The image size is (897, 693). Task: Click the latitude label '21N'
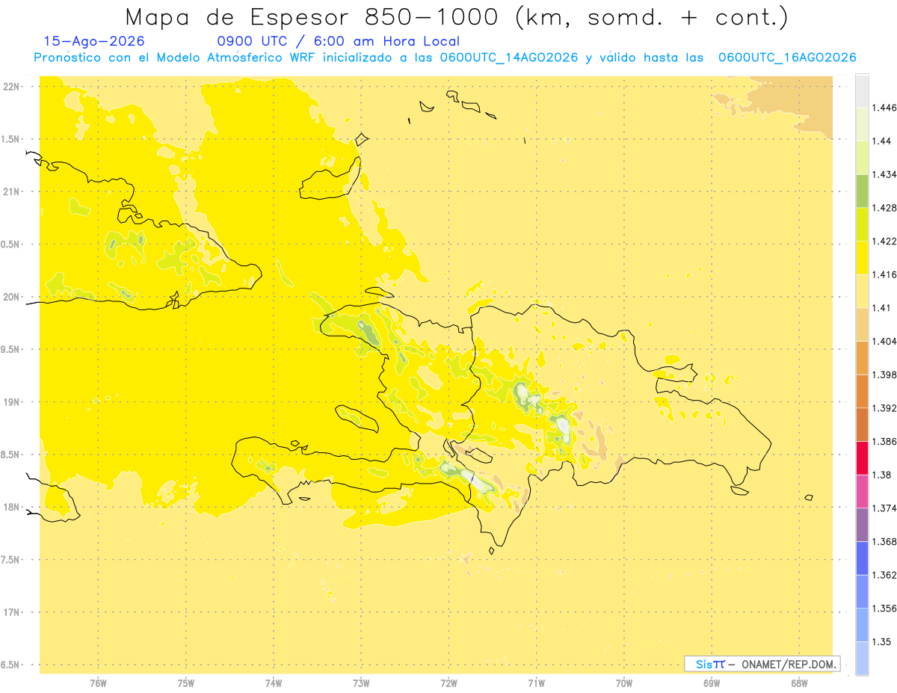(x=11, y=191)
